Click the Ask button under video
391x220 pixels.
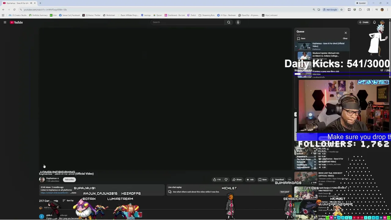250,180
